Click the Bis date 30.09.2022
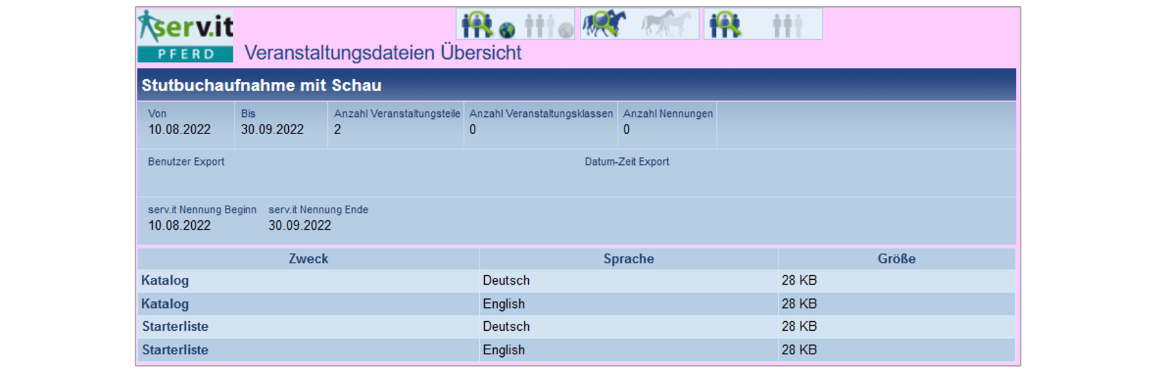This screenshot has height=372, width=1152. point(272,129)
